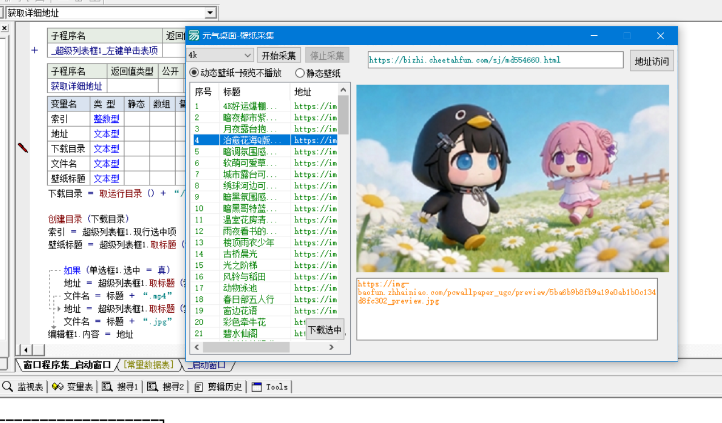Click the image address text box
Viewport: 722px width, 423px height.
coord(507,309)
